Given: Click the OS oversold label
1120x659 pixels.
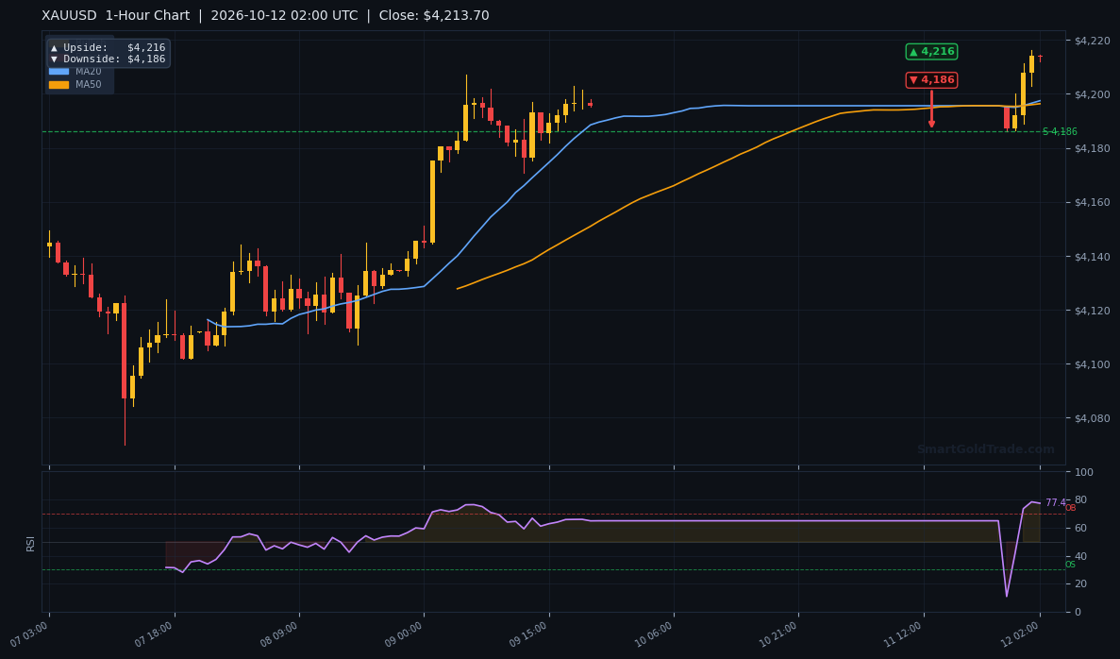Looking at the screenshot, I should (x=1070, y=565).
